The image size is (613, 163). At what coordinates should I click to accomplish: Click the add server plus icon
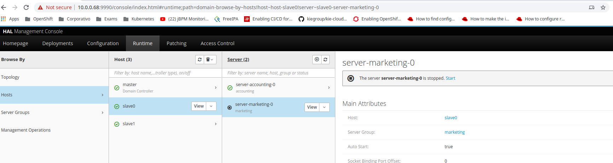[317, 60]
